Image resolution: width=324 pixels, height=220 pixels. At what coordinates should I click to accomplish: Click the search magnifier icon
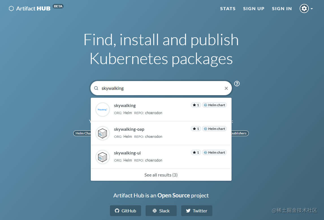click(96, 88)
